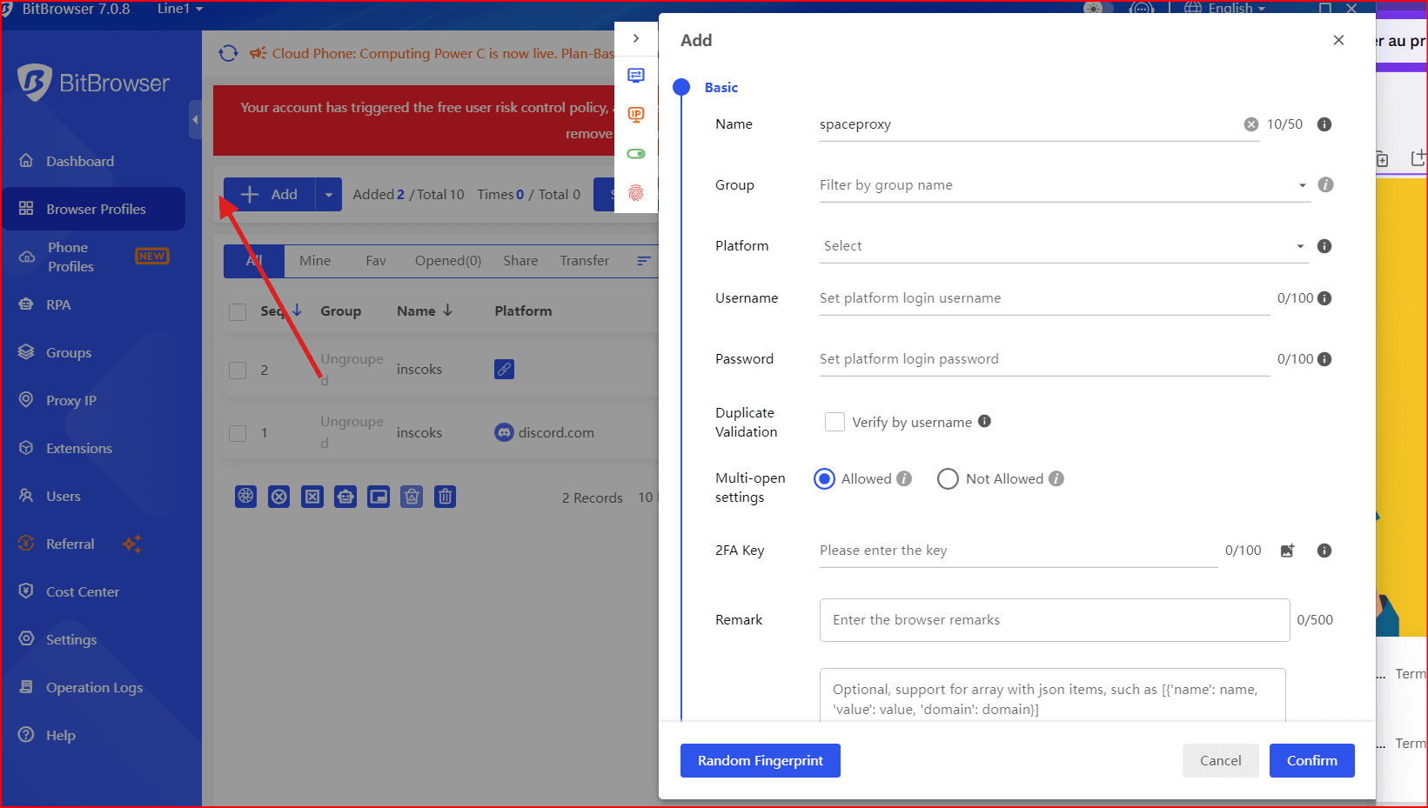The image size is (1428, 808).
Task: Select the Not Allowed multi-open option
Action: click(948, 479)
